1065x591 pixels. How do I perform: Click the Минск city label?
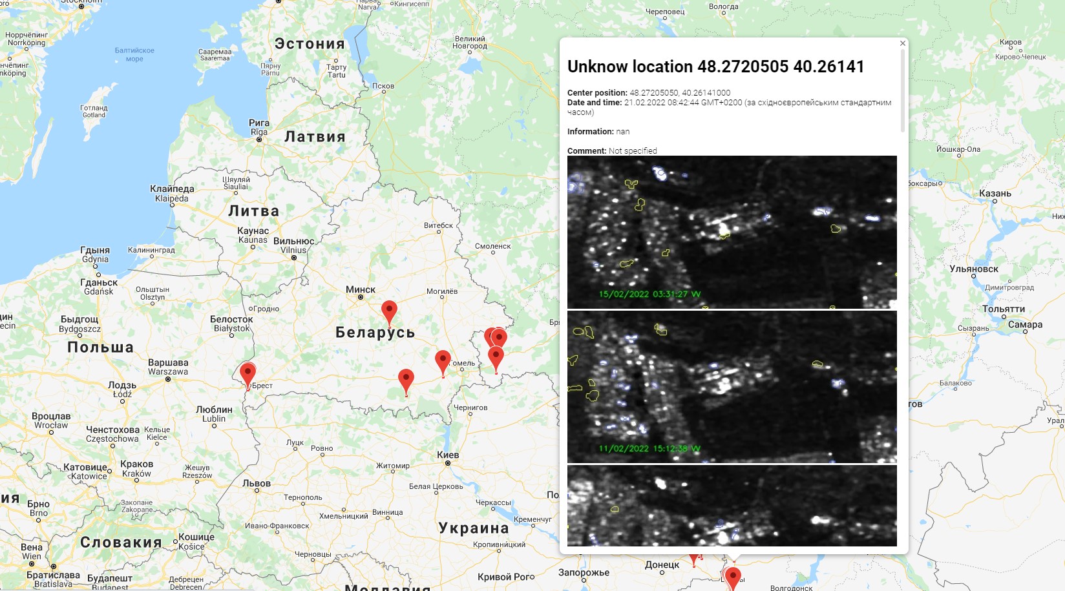360,290
